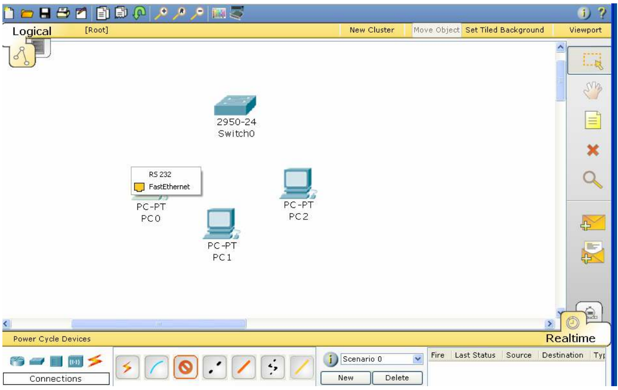Click the 2950-24 Switch0 device
This screenshot has height=390, width=618.
point(235,106)
